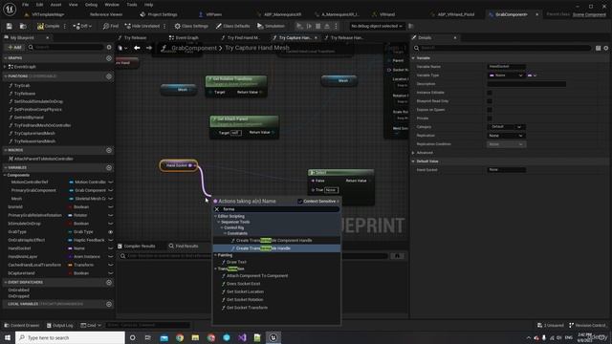Save the blueprint using the toolbar save icon

pos(9,26)
